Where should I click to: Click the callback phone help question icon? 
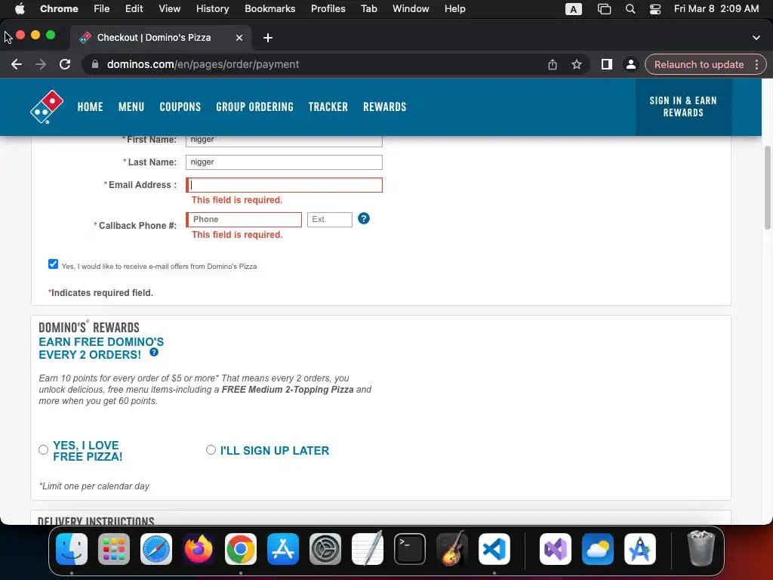pos(364,218)
